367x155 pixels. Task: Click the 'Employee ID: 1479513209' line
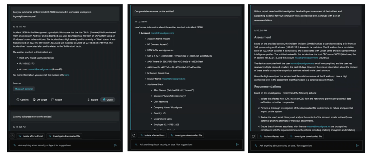(x=167, y=124)
